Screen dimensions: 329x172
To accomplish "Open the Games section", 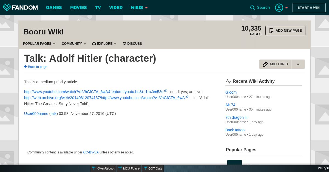I will click(x=54, y=8).
